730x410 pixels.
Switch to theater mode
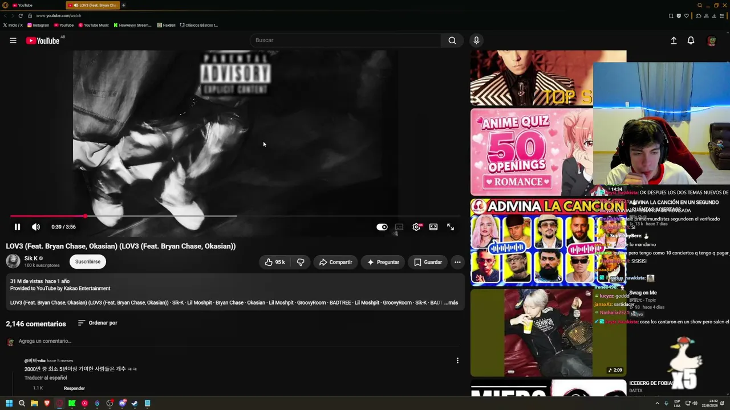tap(433, 227)
